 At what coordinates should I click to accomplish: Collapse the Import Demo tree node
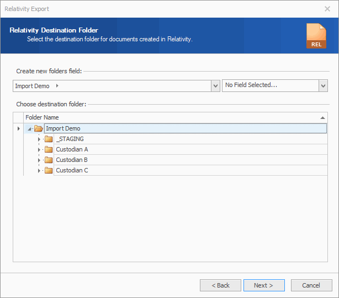coord(29,129)
